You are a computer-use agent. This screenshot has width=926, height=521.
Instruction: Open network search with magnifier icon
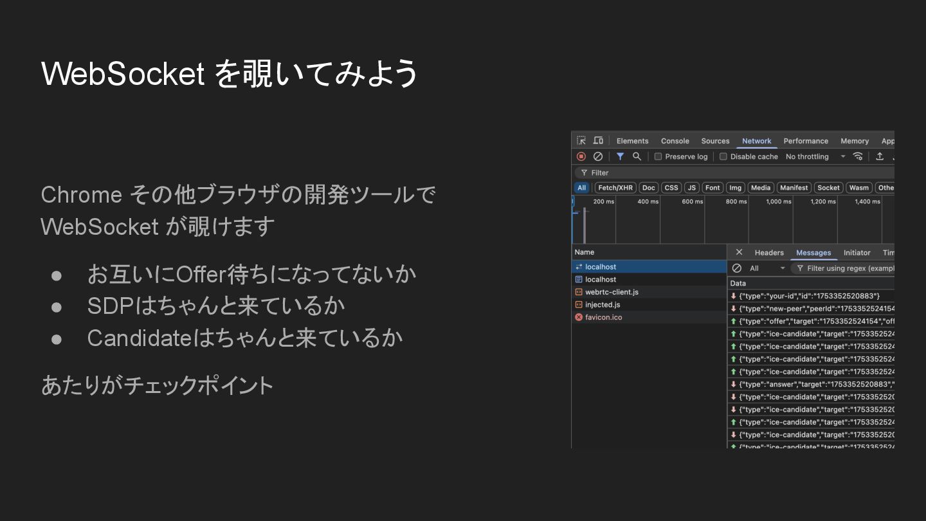click(637, 156)
